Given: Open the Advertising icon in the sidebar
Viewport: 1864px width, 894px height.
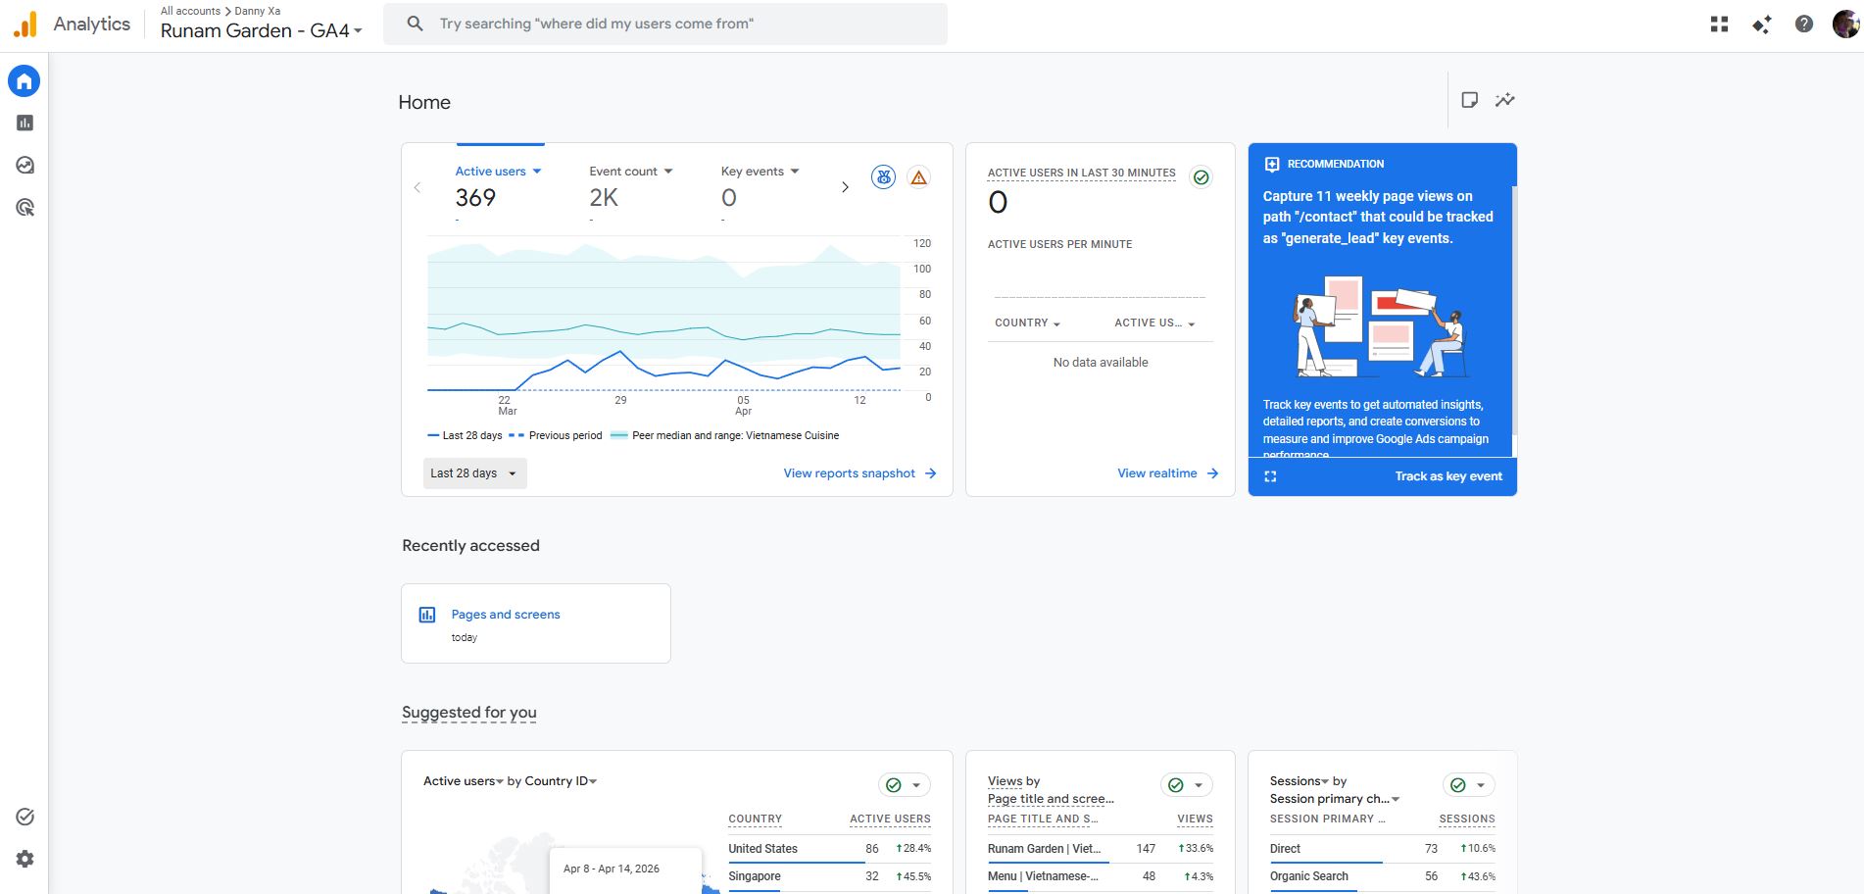Looking at the screenshot, I should (25, 207).
